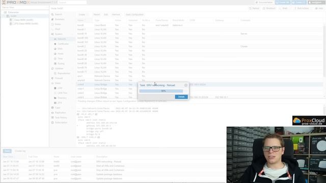
Task: Open the LVM-Thin entry
Action: point(62,93)
